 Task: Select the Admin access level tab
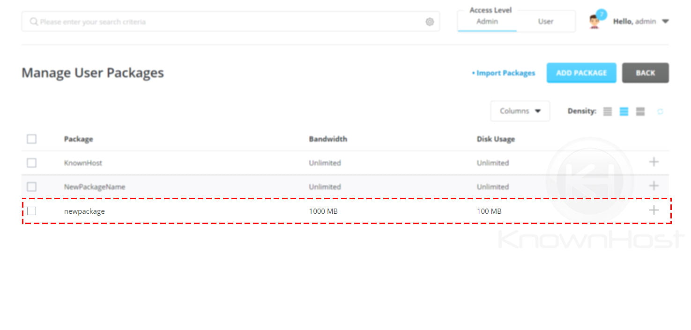487,22
